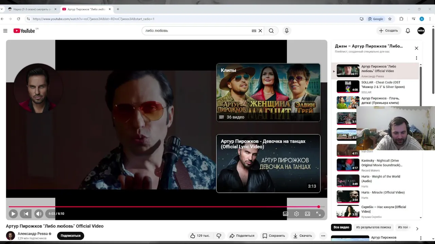Start voice search with microphone

click(287, 31)
